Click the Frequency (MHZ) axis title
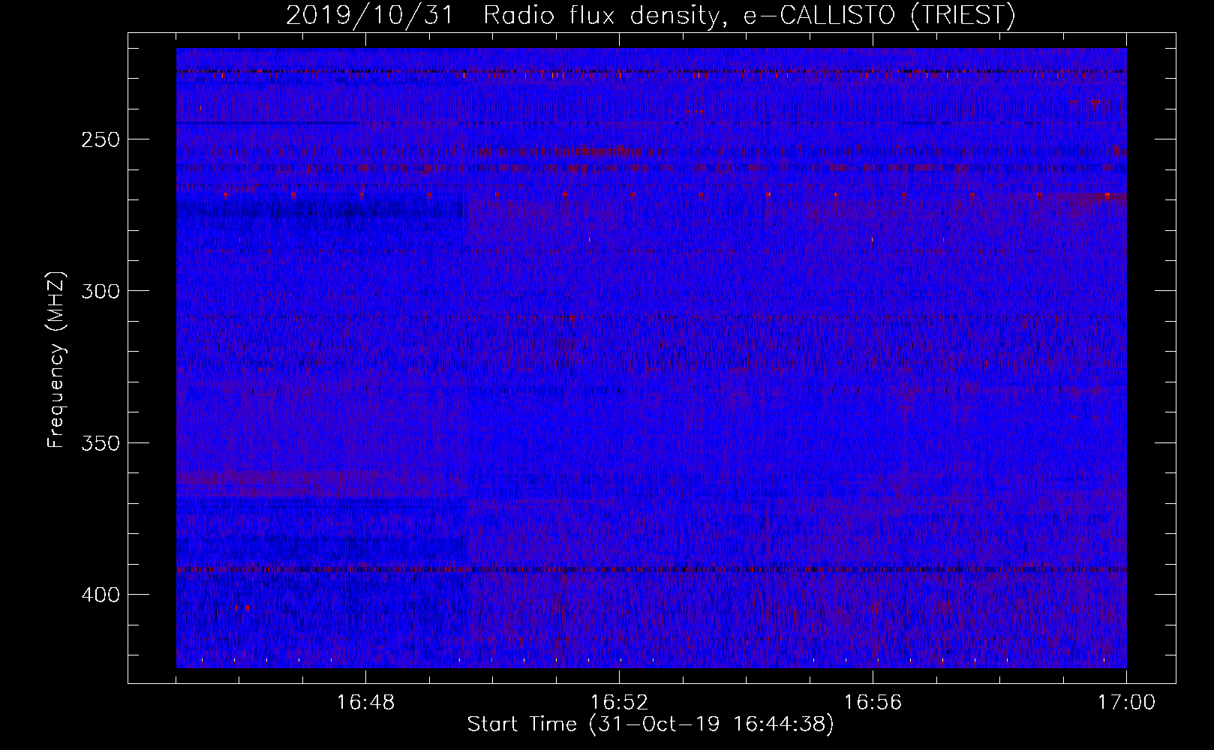Screen dimensions: 1214x750 coord(56,359)
